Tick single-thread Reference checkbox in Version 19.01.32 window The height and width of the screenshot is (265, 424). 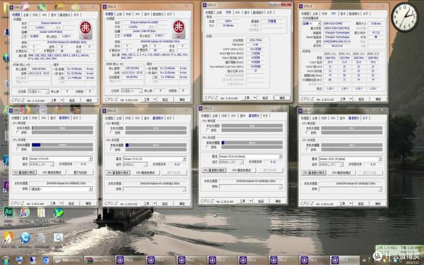point(307,133)
